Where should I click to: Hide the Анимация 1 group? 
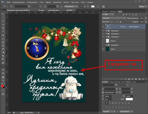click(103, 31)
